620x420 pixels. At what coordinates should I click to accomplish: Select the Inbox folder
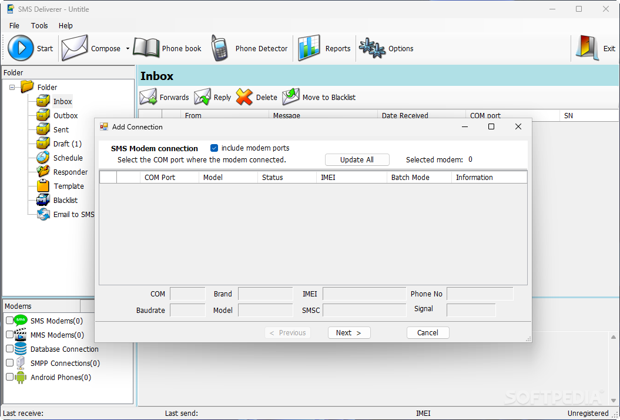[x=62, y=101]
